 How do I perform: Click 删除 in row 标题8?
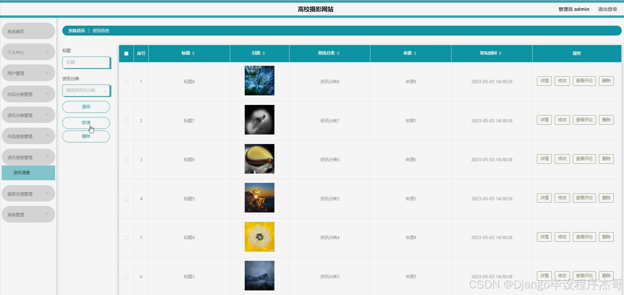click(x=606, y=81)
